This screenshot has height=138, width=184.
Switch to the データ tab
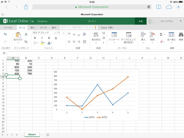(43, 28)
